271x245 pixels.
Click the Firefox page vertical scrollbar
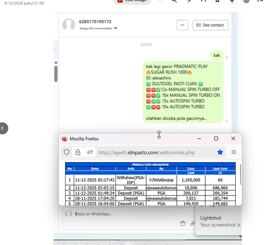(240, 175)
